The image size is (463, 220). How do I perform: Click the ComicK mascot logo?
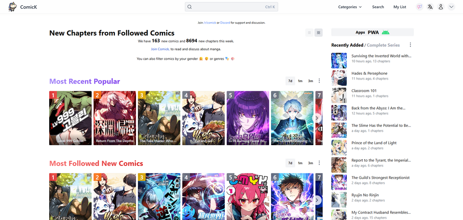[x=13, y=7]
